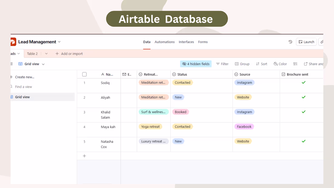Toggle the select-all rows checkbox

click(84, 74)
